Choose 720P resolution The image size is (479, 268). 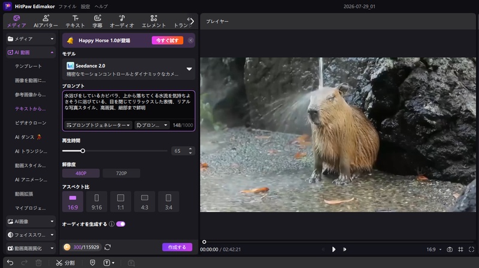pos(122,173)
